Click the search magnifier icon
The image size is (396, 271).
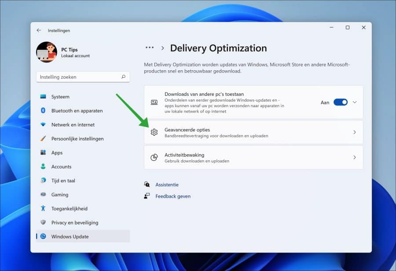coord(123,76)
